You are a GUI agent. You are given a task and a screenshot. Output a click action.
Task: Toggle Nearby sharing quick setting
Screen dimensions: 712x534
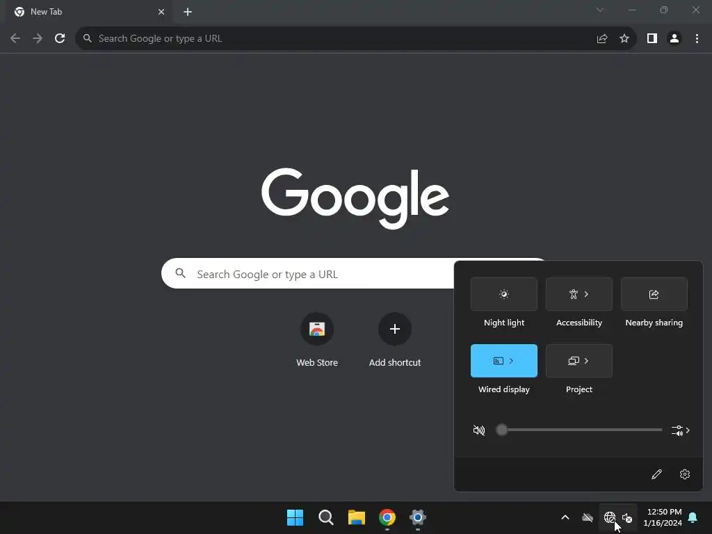pos(654,294)
